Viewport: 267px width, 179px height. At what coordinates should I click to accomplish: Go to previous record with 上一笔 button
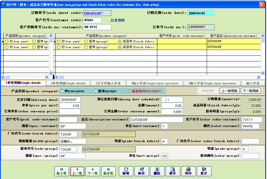click(x=77, y=171)
